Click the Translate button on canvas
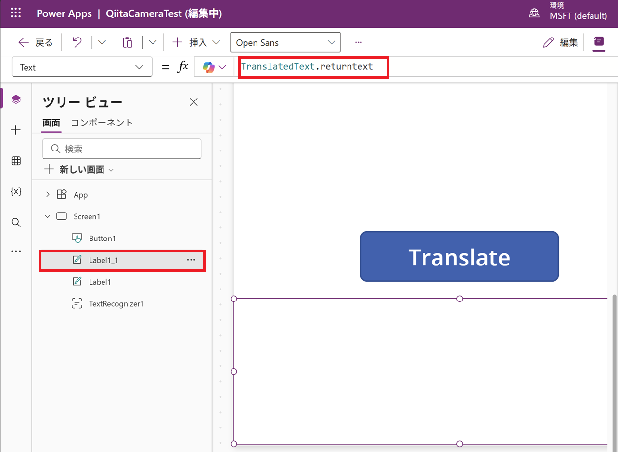The width and height of the screenshot is (618, 452). 459,256
